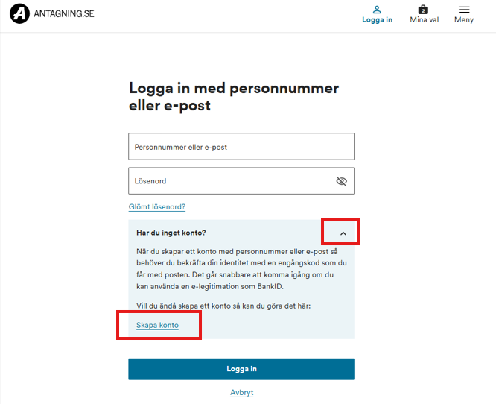
Task: Collapse the section using the chevron-up arrow
Action: coord(343,233)
